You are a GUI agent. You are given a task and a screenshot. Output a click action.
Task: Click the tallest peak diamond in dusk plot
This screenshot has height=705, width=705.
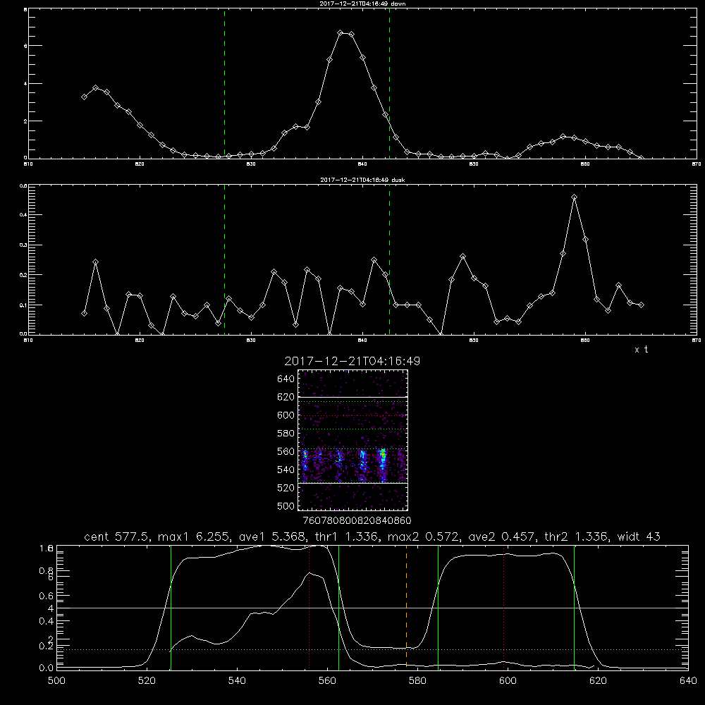(574, 197)
